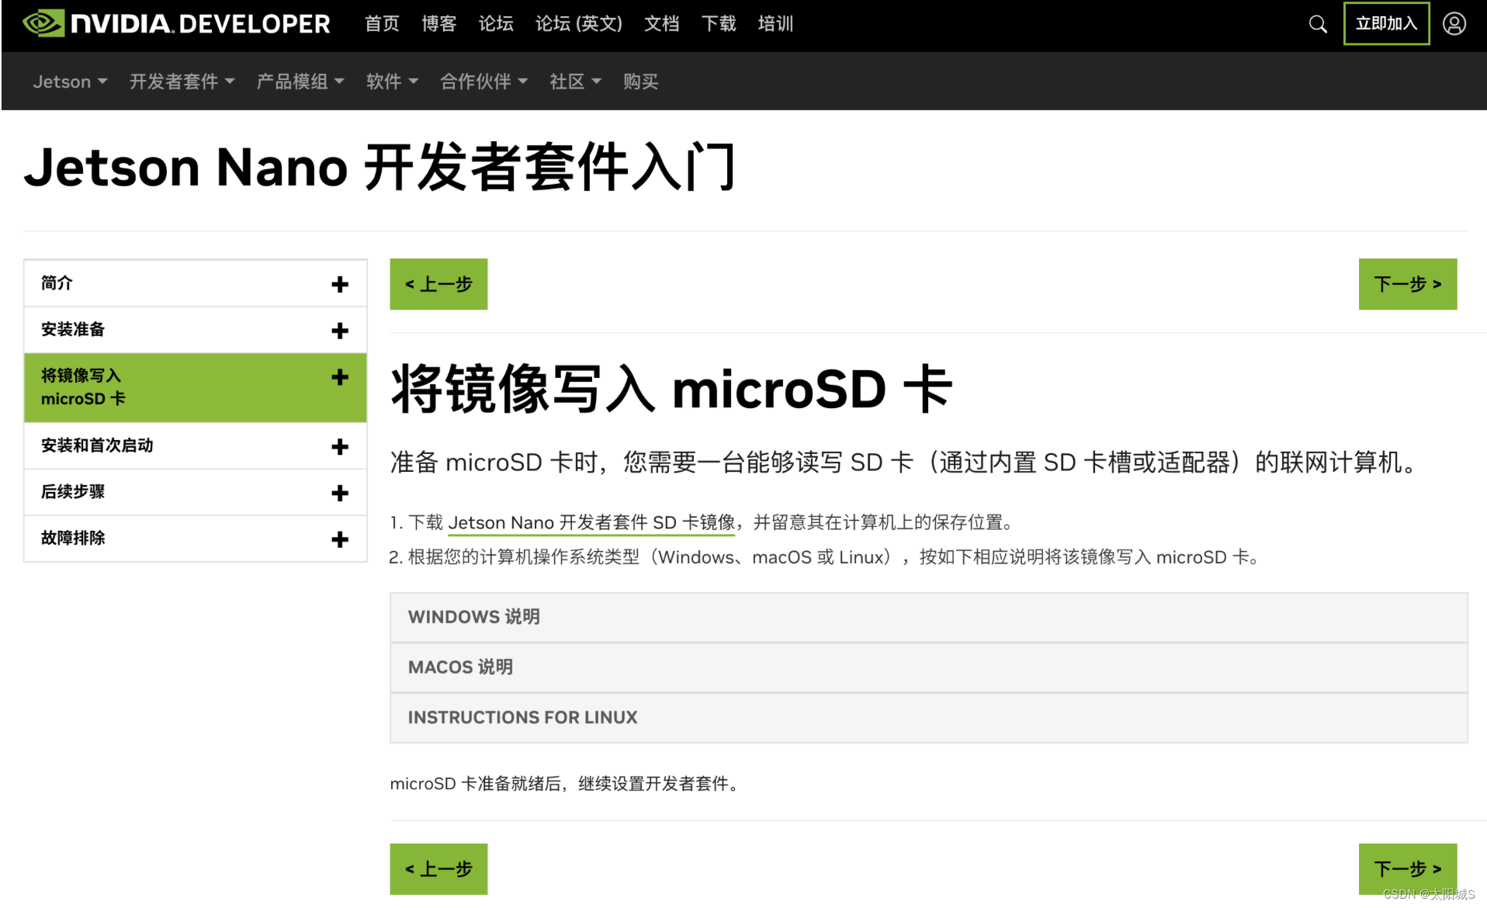Expand the Jetson dropdown menu
The width and height of the screenshot is (1487, 908).
70,81
